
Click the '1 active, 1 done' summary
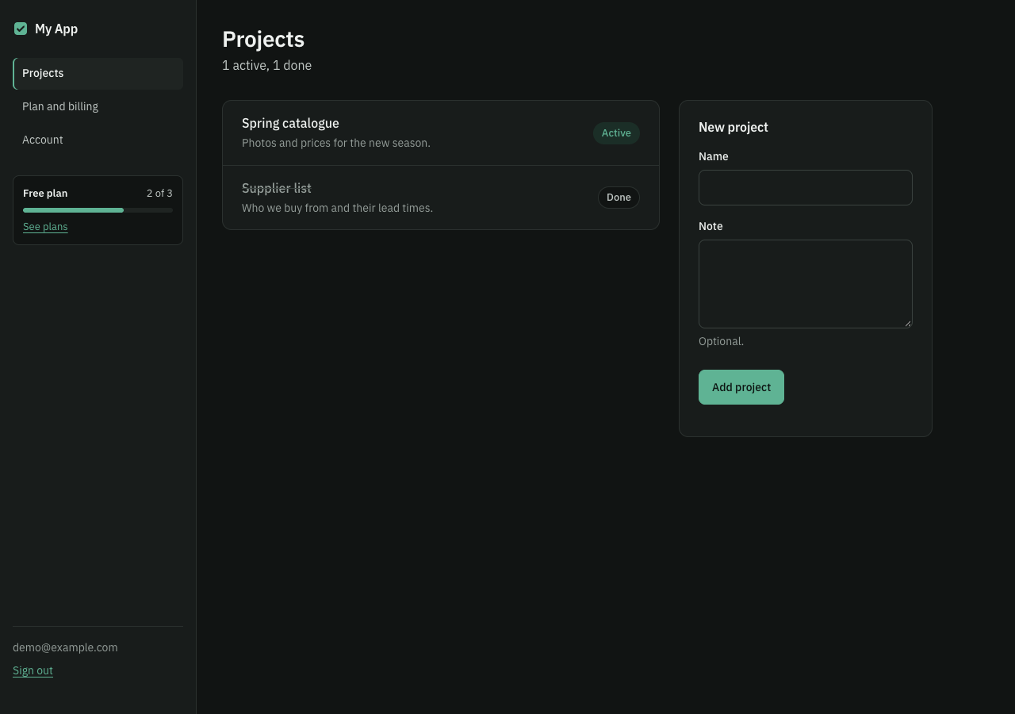tap(266, 65)
